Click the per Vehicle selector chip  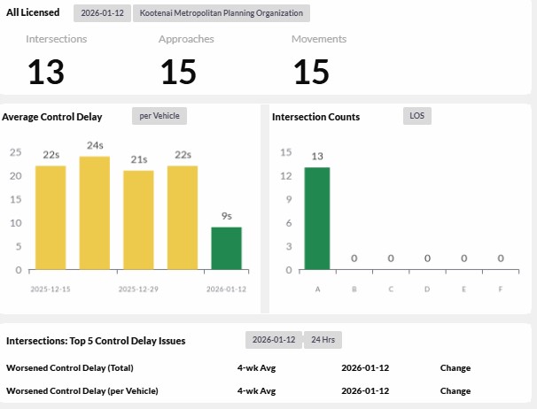[x=160, y=116]
